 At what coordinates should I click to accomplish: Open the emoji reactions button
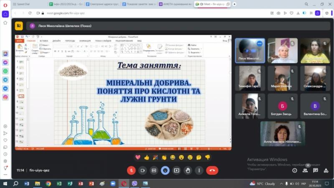pyautogui.click(x=165, y=170)
